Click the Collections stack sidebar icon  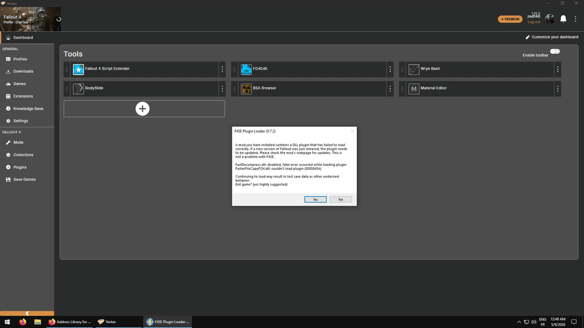8,155
